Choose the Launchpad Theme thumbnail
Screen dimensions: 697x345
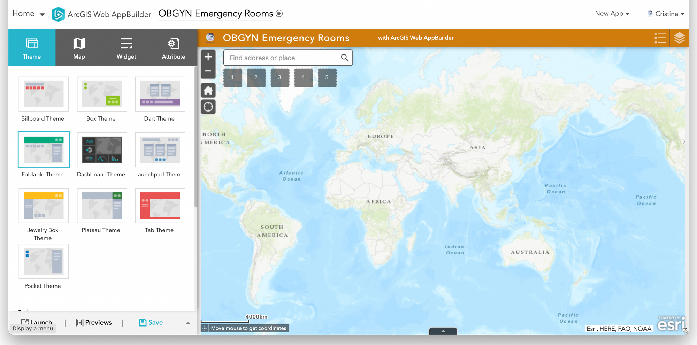[160, 150]
